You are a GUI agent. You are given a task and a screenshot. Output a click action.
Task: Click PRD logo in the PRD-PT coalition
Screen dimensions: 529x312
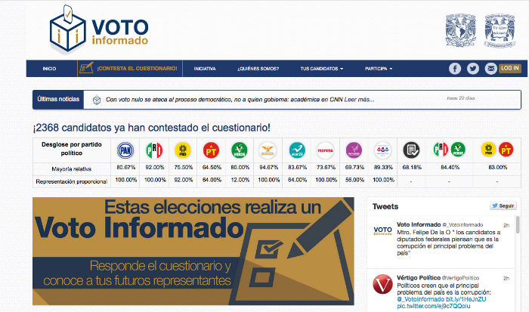(488, 150)
